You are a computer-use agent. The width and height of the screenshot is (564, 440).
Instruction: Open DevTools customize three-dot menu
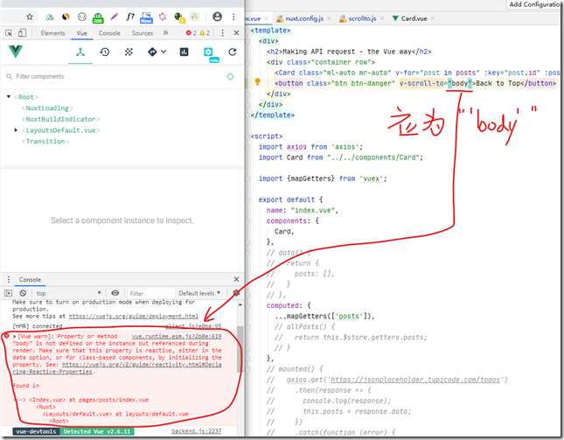tap(223, 33)
